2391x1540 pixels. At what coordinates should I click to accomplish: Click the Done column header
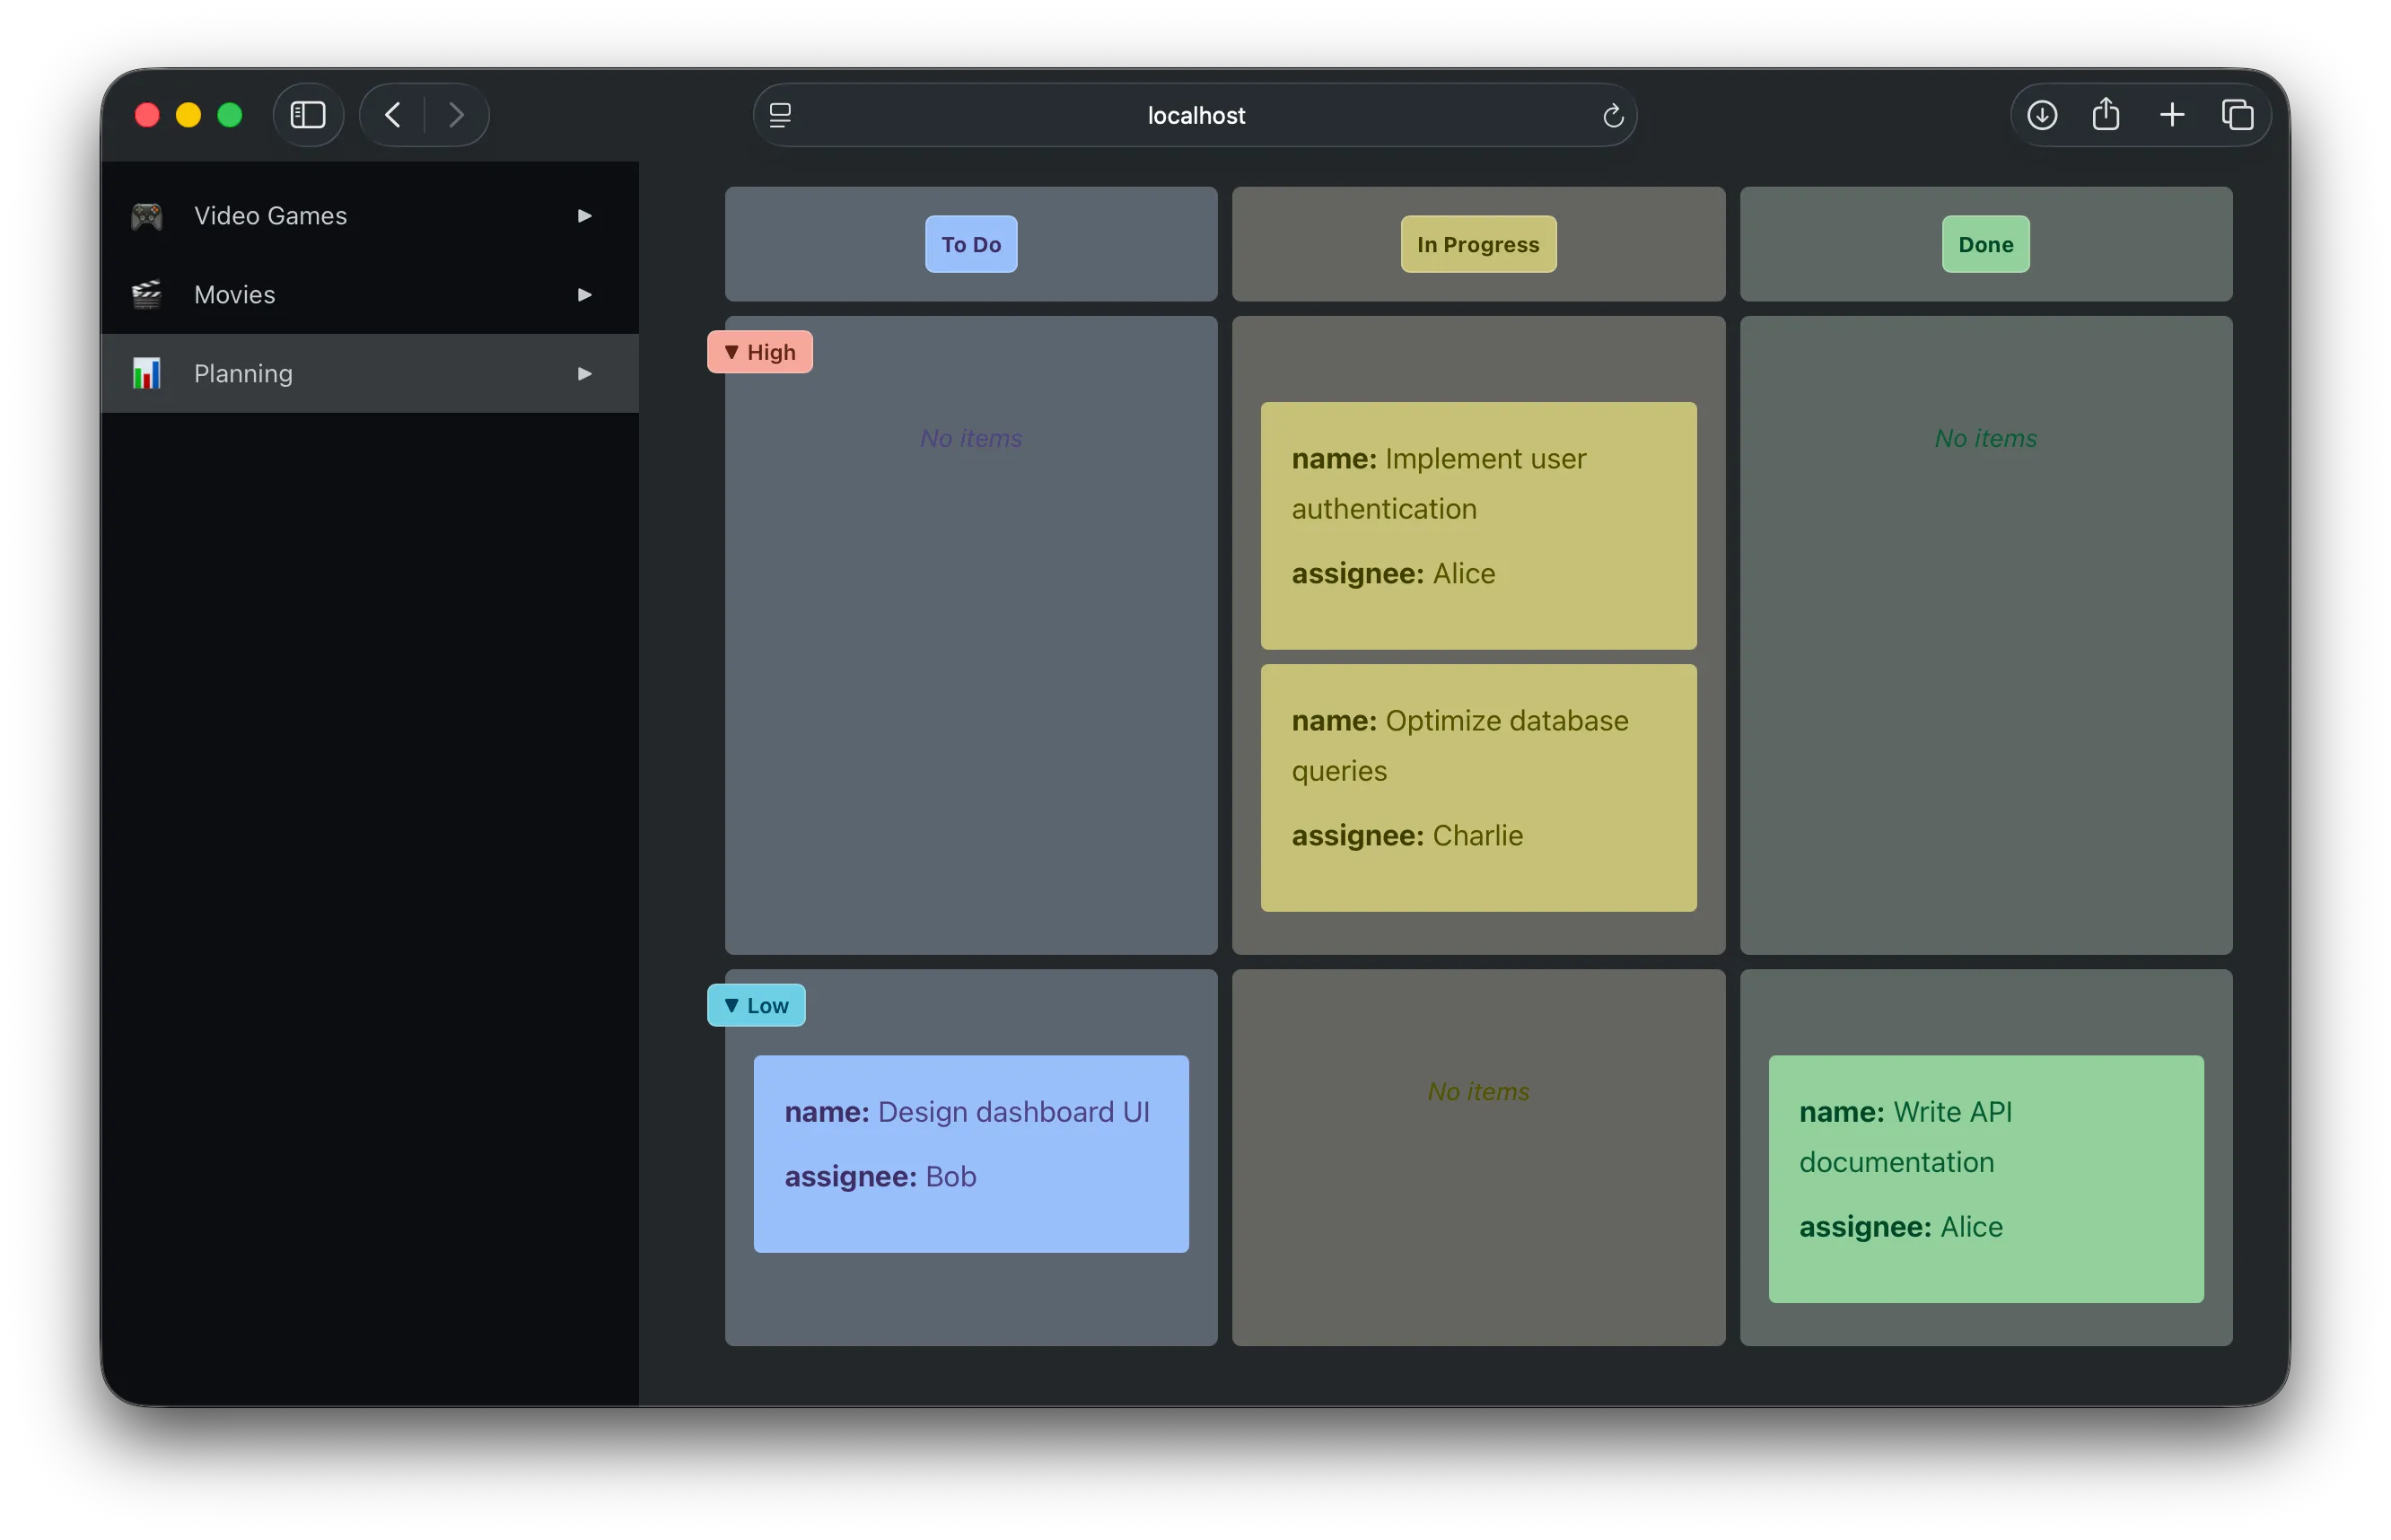click(x=1985, y=243)
